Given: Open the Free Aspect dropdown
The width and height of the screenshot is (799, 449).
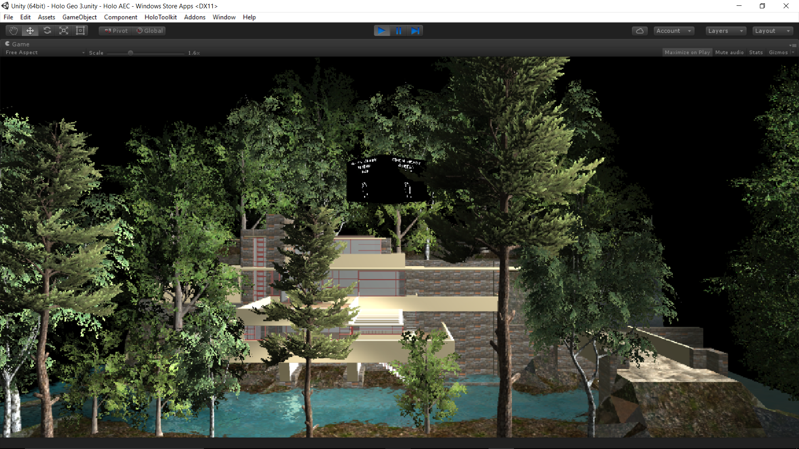Looking at the screenshot, I should coord(45,52).
